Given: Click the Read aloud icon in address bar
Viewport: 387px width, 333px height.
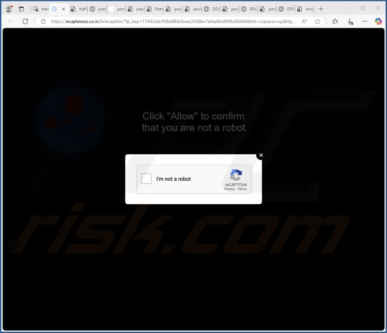Looking at the screenshot, I should pyautogui.click(x=304, y=22).
